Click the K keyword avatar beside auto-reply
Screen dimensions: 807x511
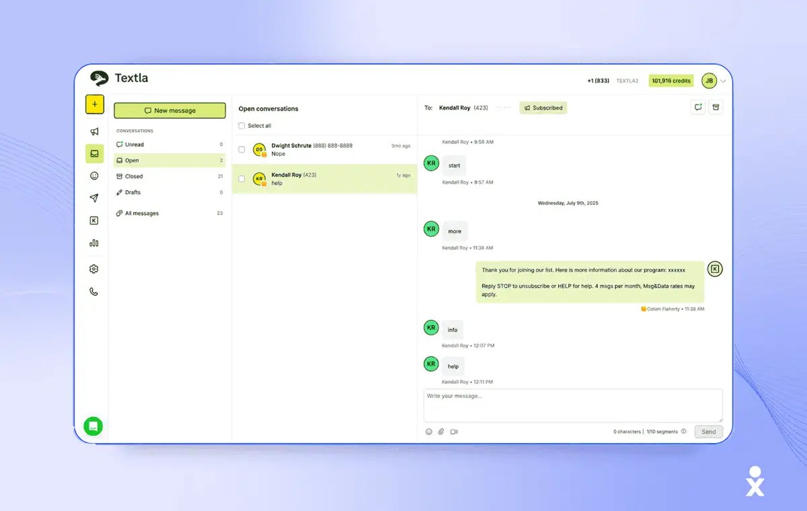pos(715,269)
